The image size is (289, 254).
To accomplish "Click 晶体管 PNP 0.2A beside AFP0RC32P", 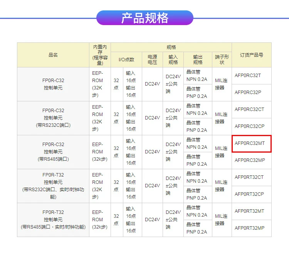I will tap(197, 93).
